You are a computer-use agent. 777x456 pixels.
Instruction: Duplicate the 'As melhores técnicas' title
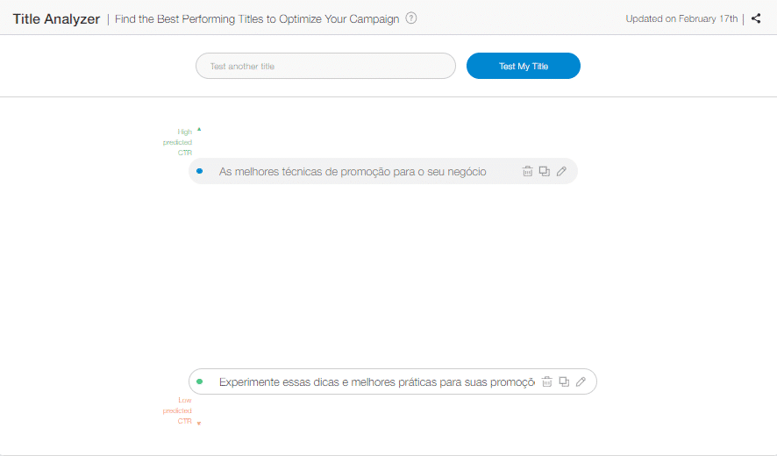pyautogui.click(x=544, y=171)
